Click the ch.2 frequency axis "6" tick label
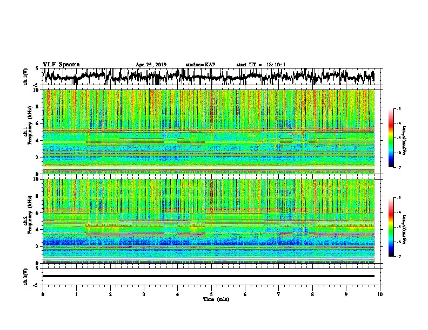 pos(38,213)
